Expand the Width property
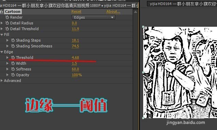This screenshot has width=217, height=130. 7,63
